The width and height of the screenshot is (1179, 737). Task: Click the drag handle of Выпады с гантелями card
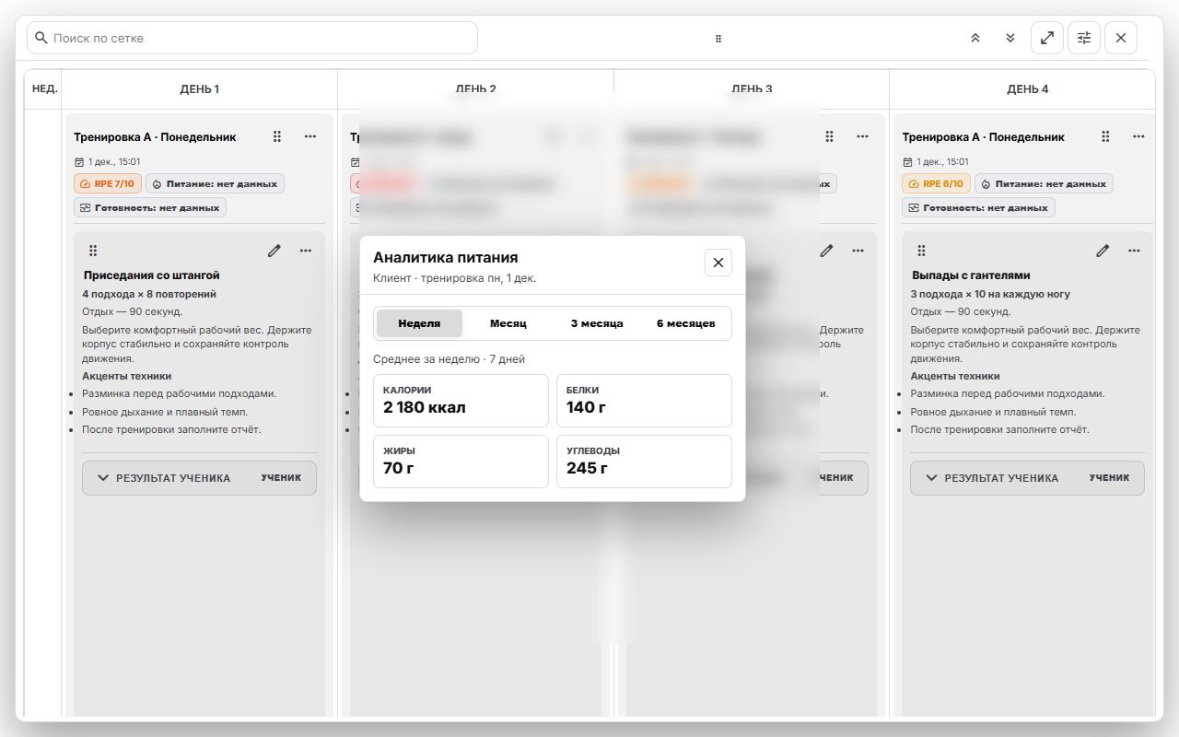[x=922, y=251]
